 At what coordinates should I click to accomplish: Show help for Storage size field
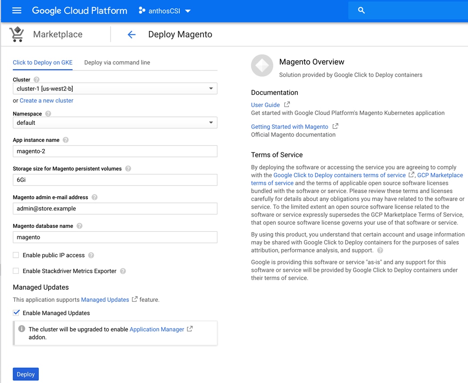point(128,169)
